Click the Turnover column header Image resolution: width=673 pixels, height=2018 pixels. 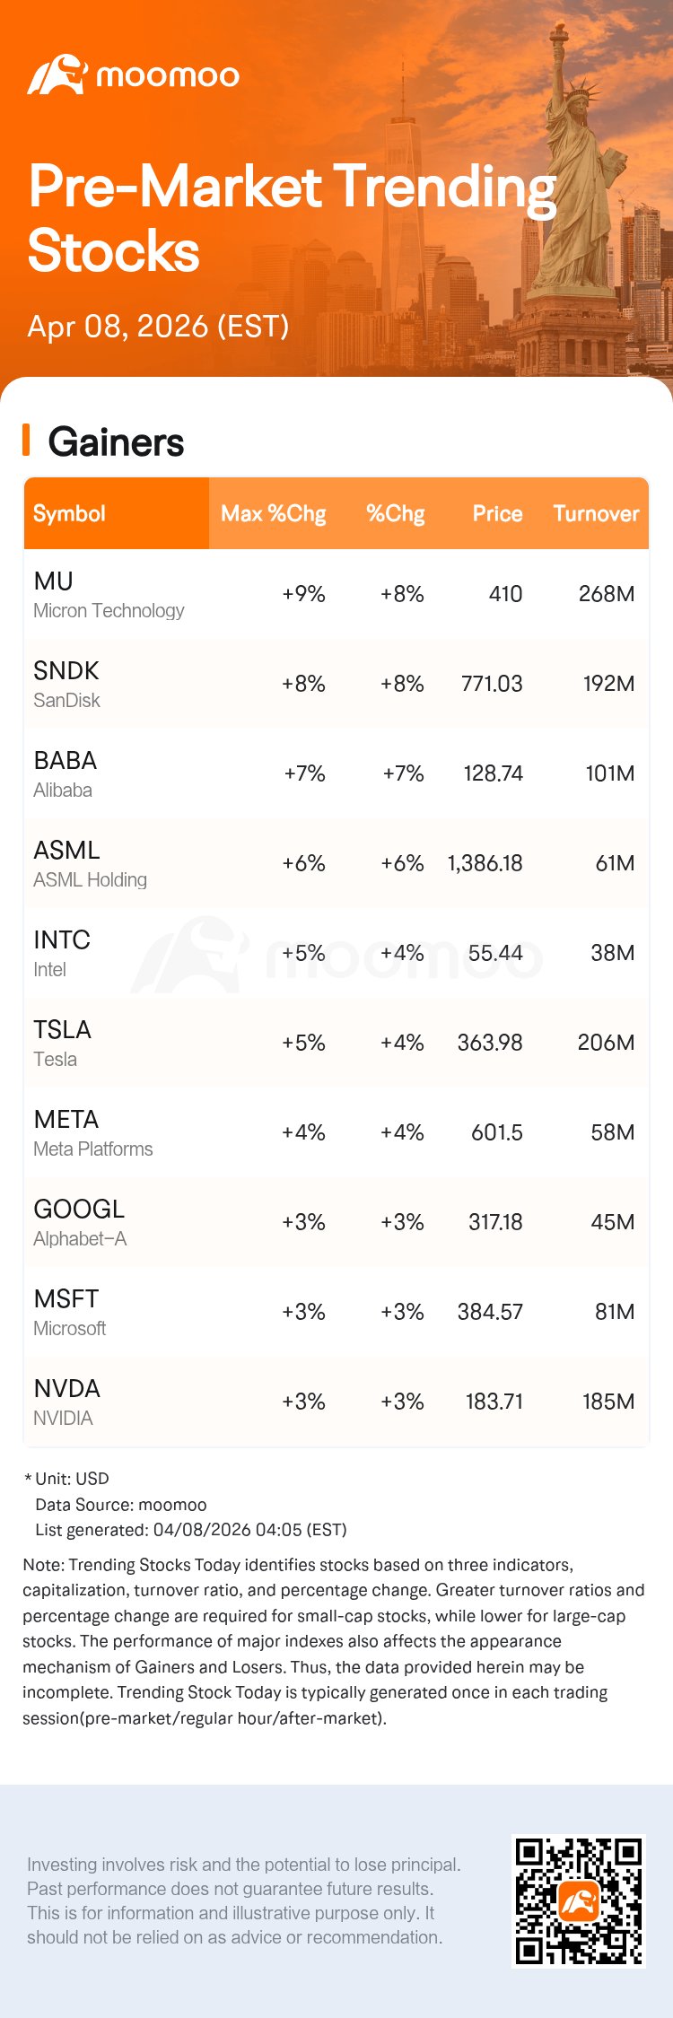(596, 513)
